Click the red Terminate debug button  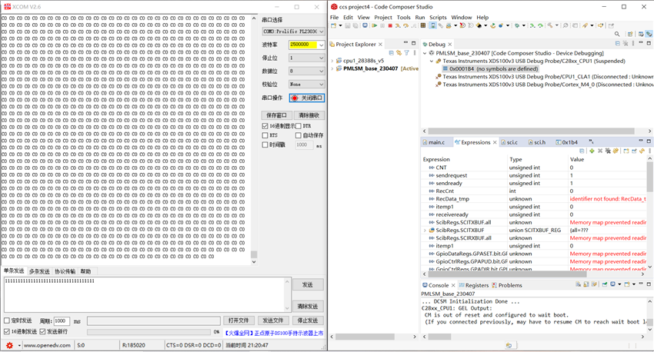coord(390,25)
